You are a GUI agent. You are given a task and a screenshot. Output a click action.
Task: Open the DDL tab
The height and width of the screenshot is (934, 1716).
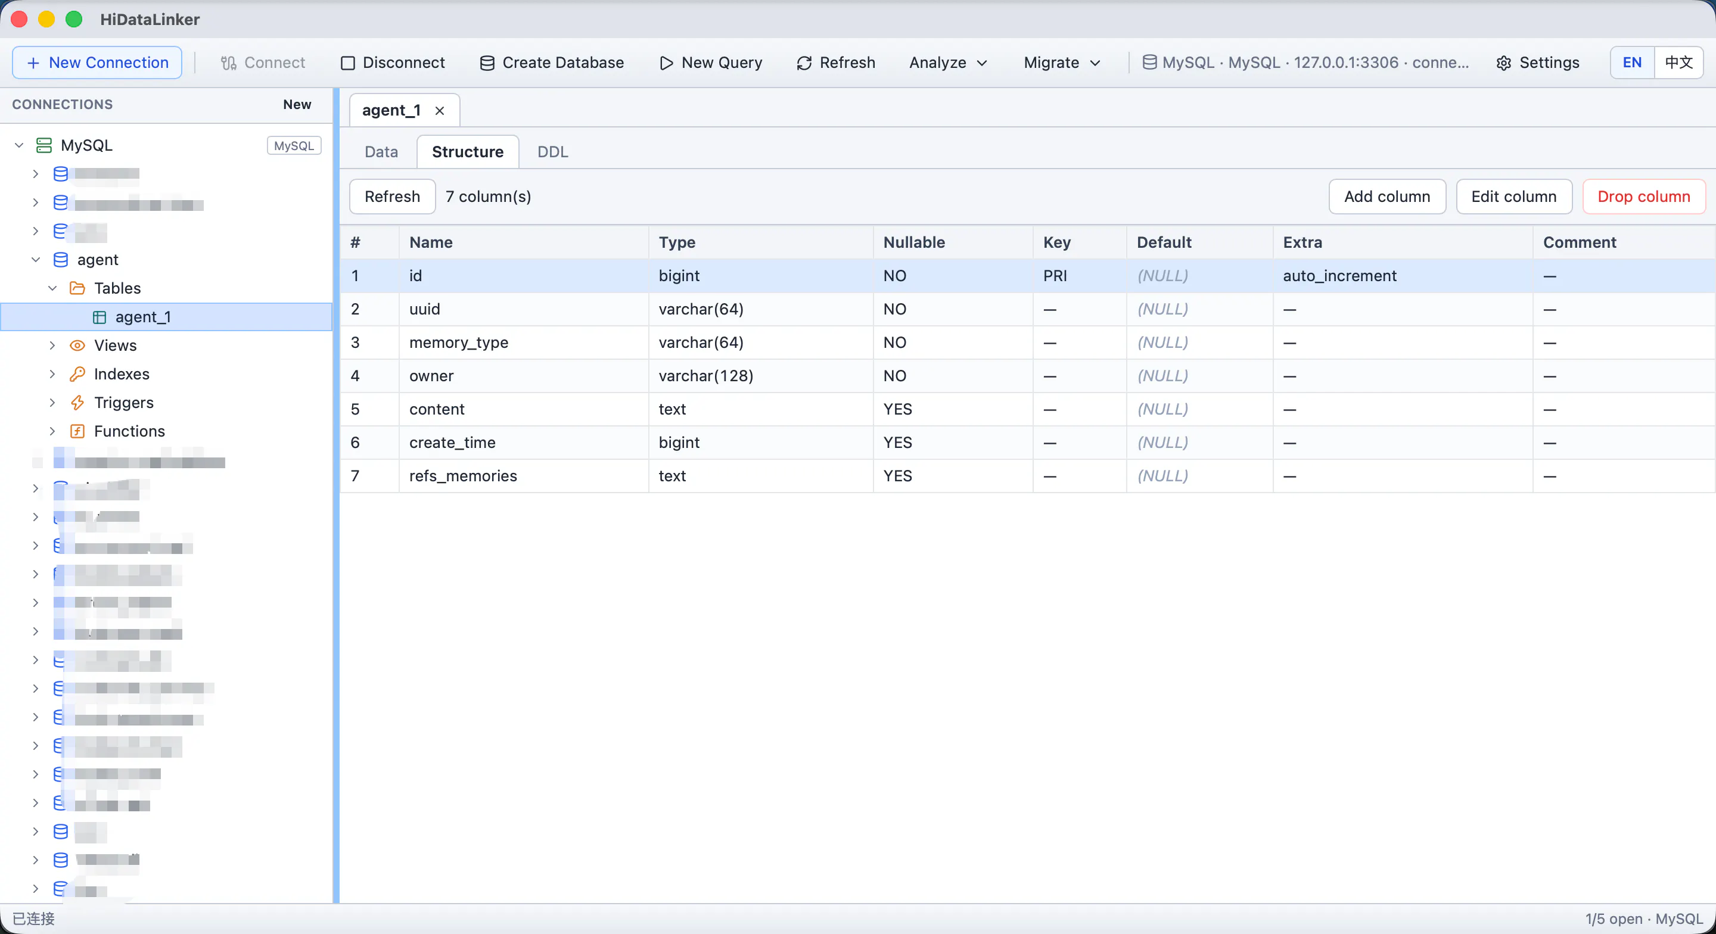click(x=552, y=152)
